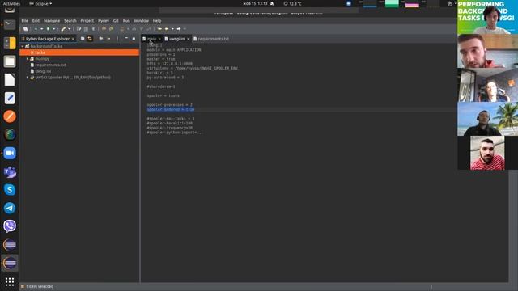Screen dimensions: 518x291
Task: Open Telegram from the dock
Action: pos(10,209)
